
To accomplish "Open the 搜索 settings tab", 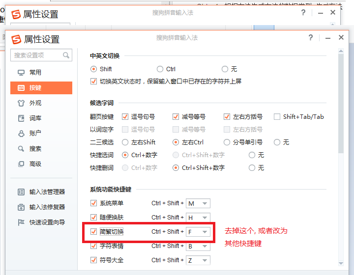I will pos(41,149).
